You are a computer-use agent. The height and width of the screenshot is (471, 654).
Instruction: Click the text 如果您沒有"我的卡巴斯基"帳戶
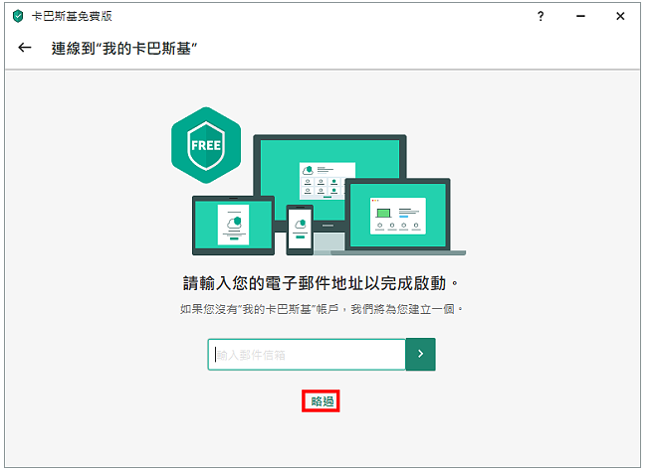pyautogui.click(x=259, y=309)
